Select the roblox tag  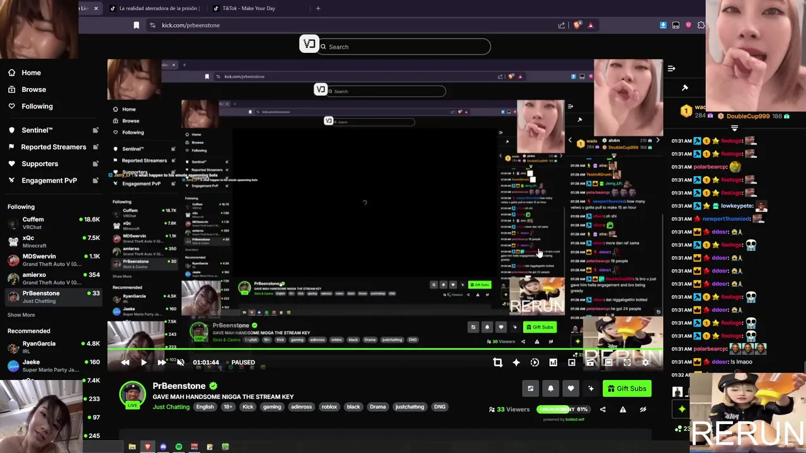coord(329,407)
